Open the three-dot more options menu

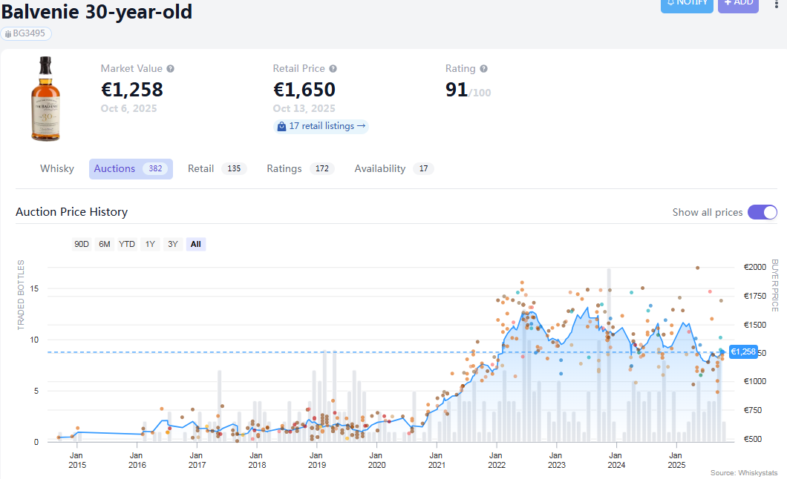[777, 3]
